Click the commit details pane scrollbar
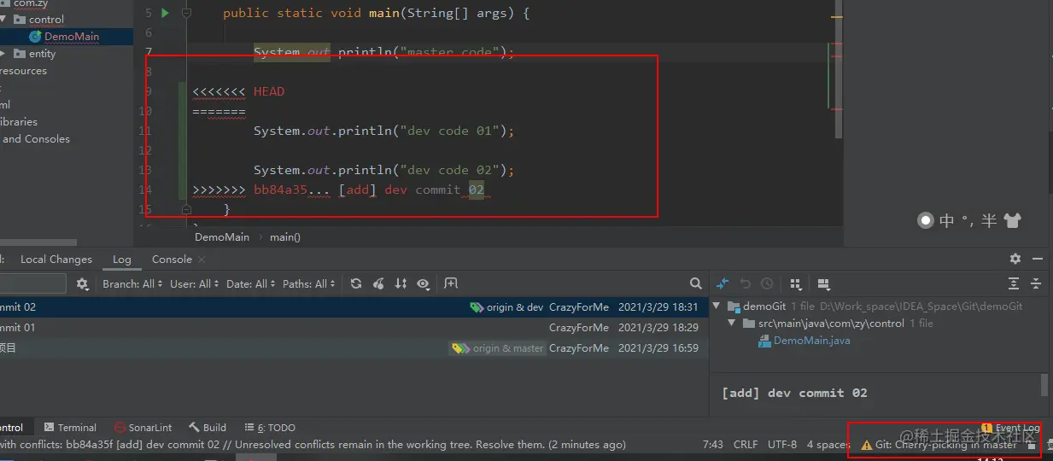Viewport: 1053px width, 461px height. tap(1044, 385)
